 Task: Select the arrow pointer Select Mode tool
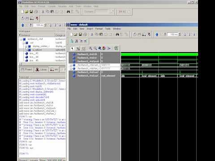point(72,48)
